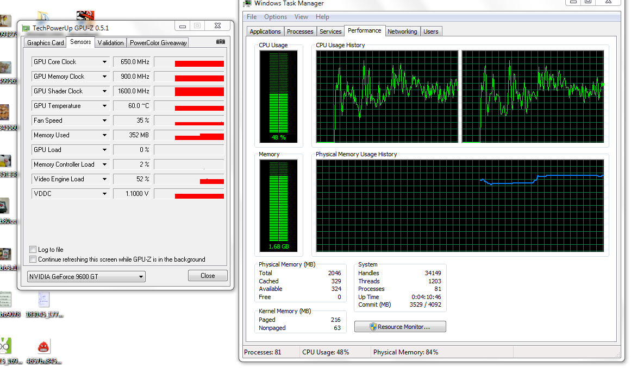Switch to the Applications tab
Image resolution: width=631 pixels, height=368 pixels.
pyautogui.click(x=265, y=31)
